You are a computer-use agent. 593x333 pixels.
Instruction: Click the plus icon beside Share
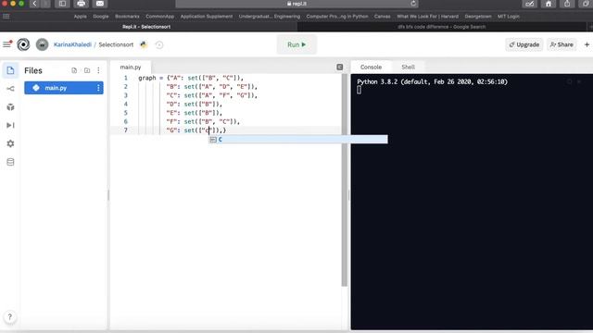(587, 44)
